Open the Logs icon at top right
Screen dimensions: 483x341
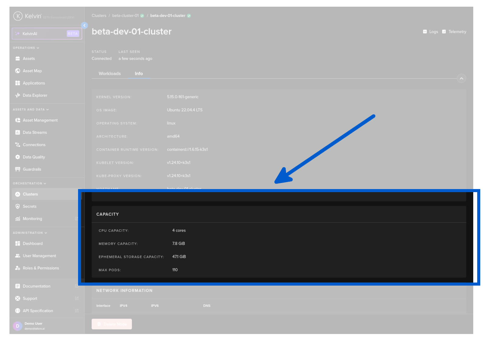click(x=425, y=32)
